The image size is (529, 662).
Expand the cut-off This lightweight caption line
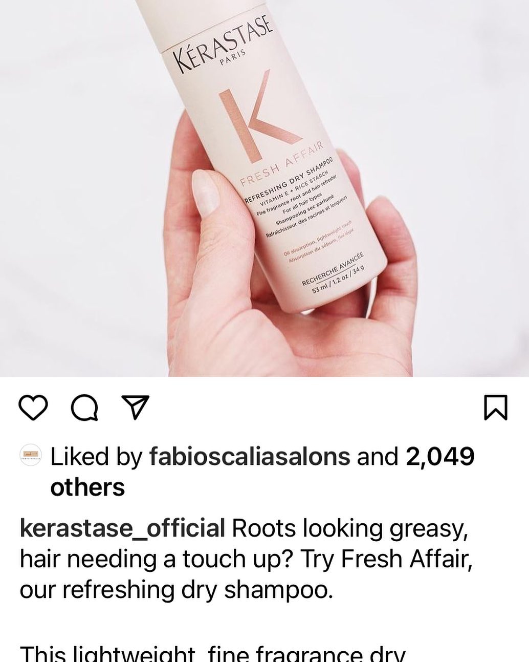pyautogui.click(x=212, y=652)
